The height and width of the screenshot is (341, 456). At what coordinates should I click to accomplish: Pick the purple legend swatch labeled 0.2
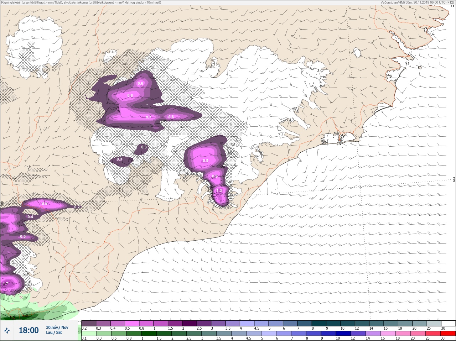(x=89, y=323)
